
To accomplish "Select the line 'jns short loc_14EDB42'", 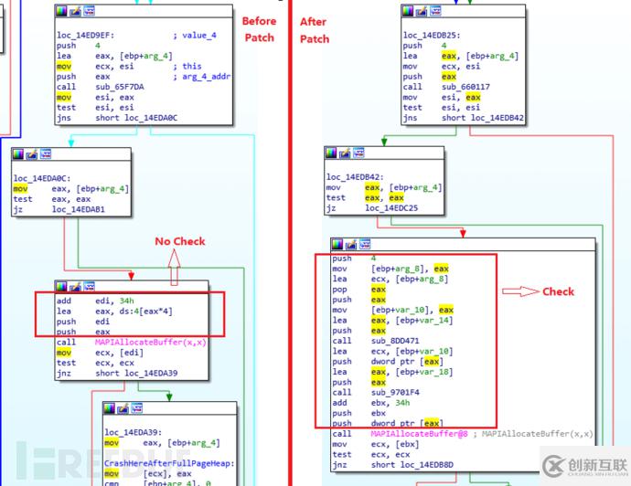I will pyautogui.click(x=464, y=118).
